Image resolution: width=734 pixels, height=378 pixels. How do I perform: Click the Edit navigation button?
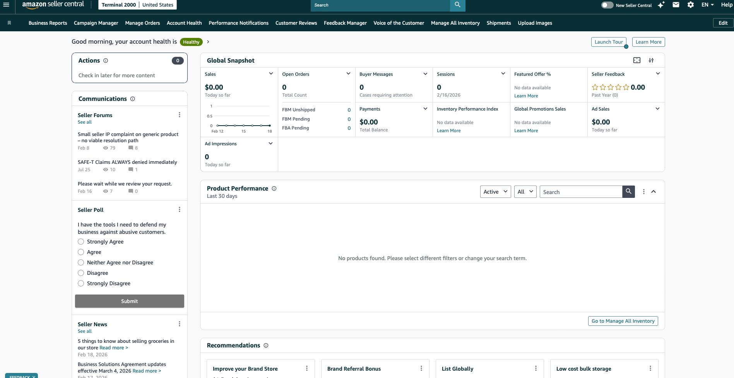723,23
